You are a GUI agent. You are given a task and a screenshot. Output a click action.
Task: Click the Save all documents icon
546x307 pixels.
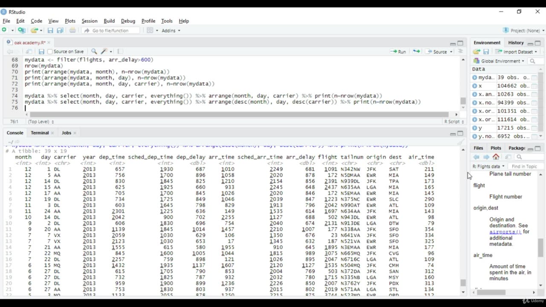[60, 30]
